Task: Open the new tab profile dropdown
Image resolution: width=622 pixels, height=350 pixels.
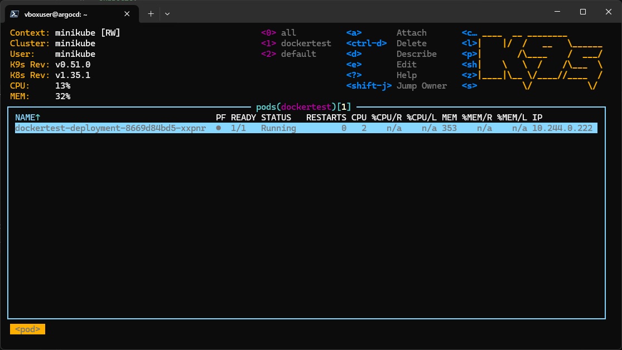Action: coord(167,14)
